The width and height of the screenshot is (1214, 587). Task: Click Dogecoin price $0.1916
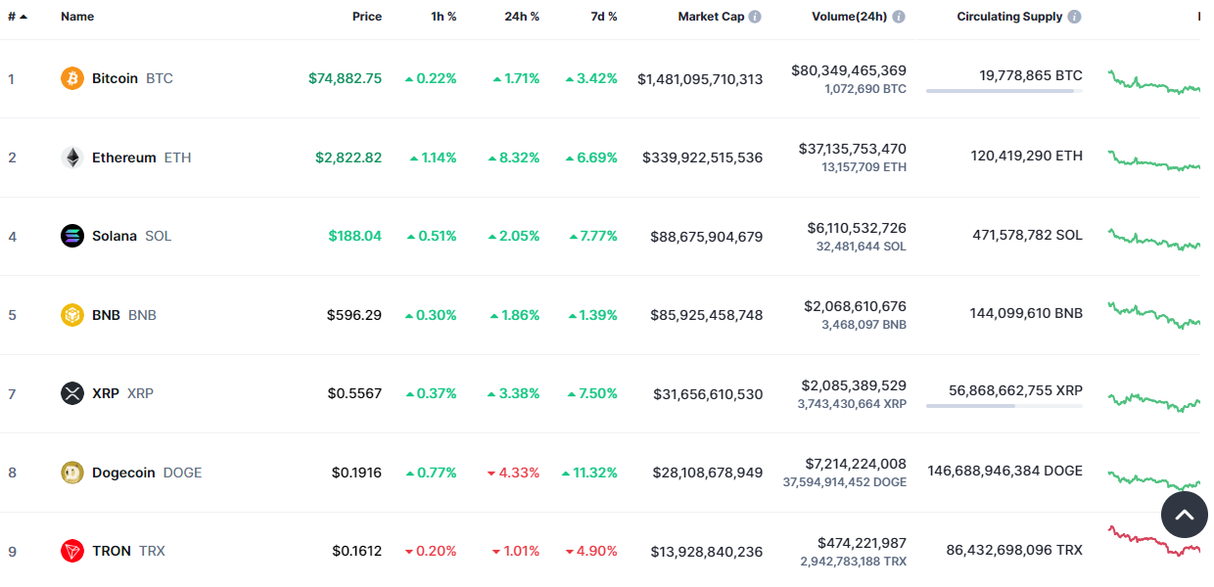pos(356,473)
